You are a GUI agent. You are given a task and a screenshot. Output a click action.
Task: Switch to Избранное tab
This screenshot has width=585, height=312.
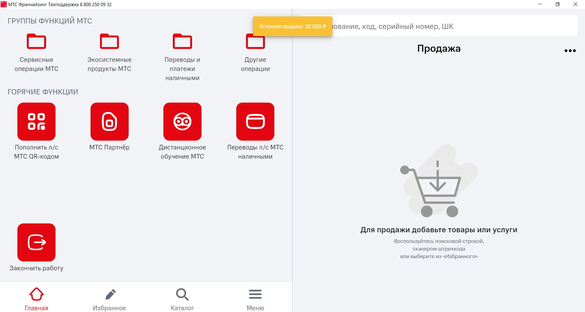(109, 299)
